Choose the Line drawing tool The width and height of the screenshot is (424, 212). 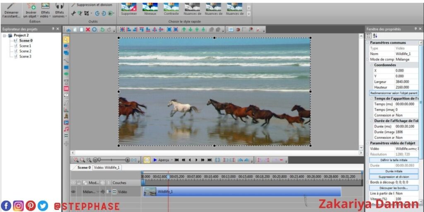[x=66, y=60]
